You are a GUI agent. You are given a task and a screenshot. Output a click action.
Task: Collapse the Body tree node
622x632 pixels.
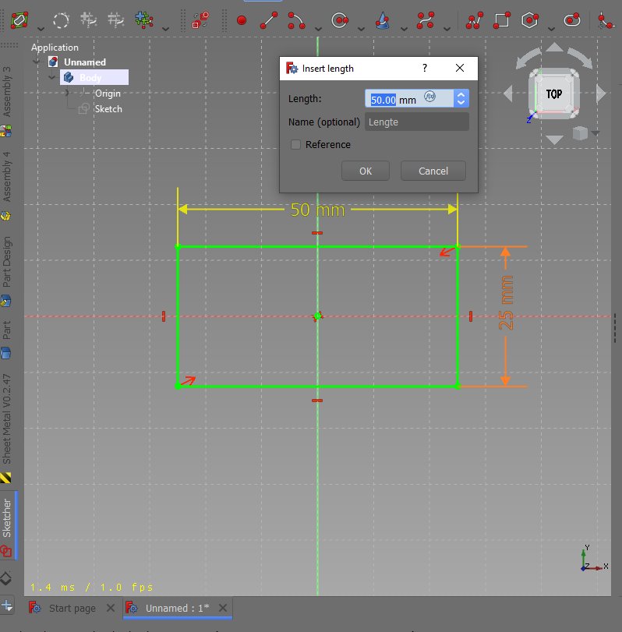coord(52,78)
